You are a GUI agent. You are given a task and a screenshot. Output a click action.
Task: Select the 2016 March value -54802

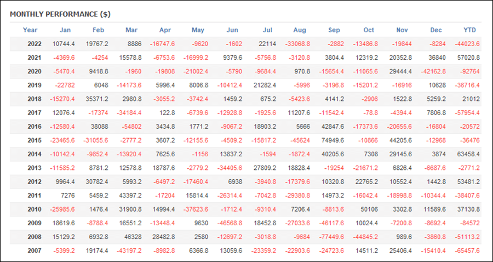coord(131,127)
